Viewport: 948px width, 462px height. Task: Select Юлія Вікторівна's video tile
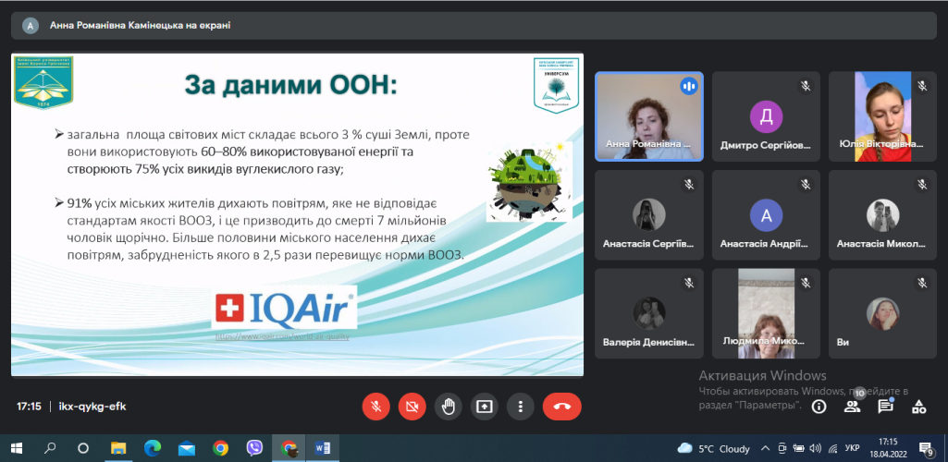click(x=882, y=115)
